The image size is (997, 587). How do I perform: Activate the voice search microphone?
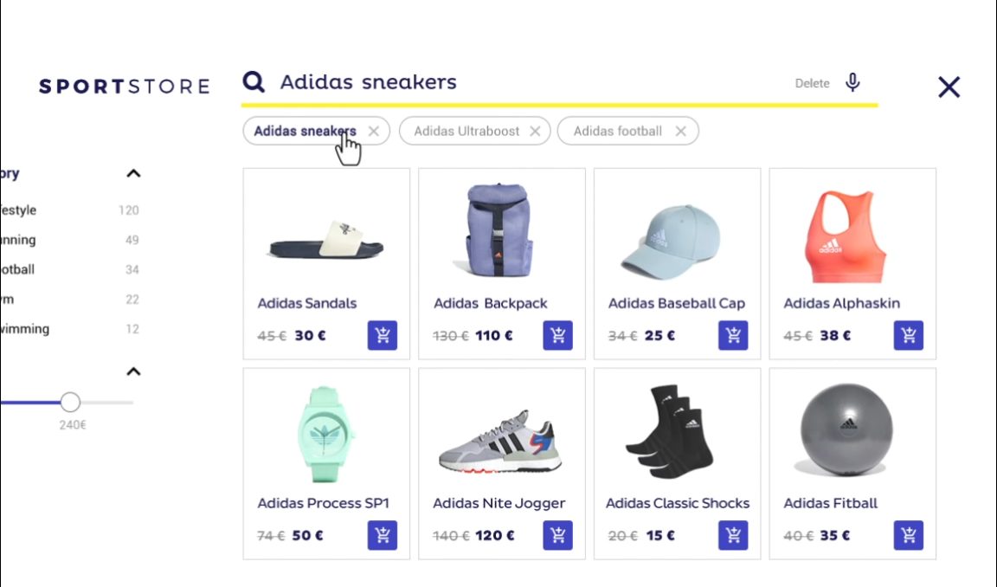pyautogui.click(x=853, y=81)
